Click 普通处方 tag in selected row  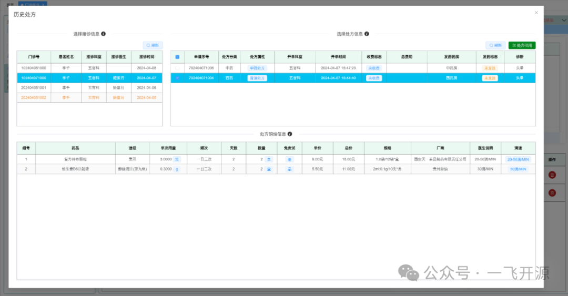[x=257, y=78]
